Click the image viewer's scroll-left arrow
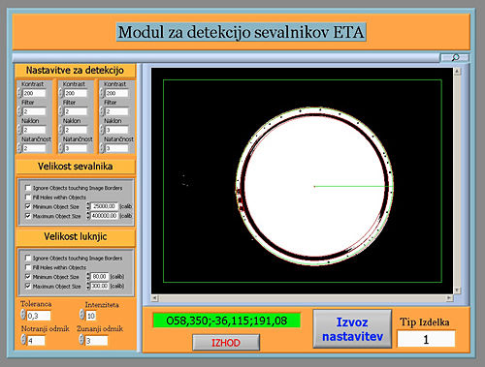 coord(155,298)
